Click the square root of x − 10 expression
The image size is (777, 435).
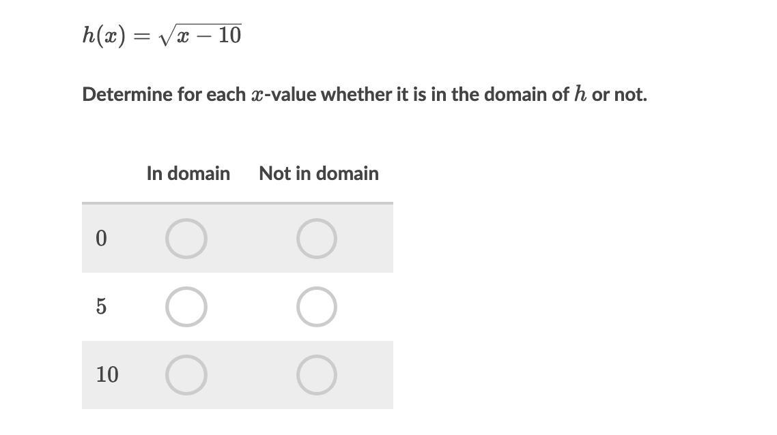pyautogui.click(x=199, y=35)
